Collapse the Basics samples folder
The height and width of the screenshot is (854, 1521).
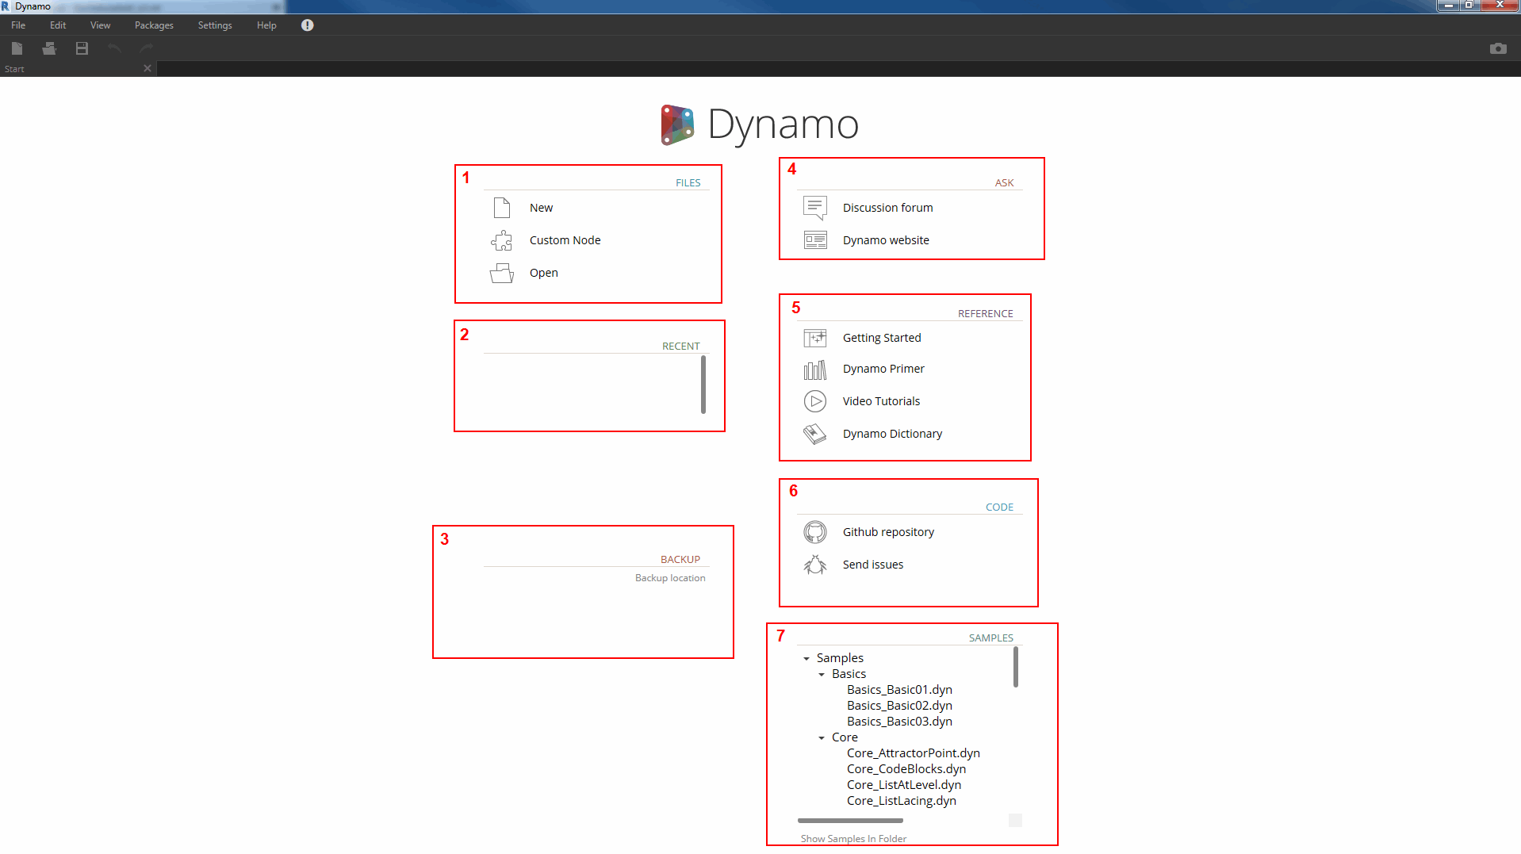(x=822, y=675)
